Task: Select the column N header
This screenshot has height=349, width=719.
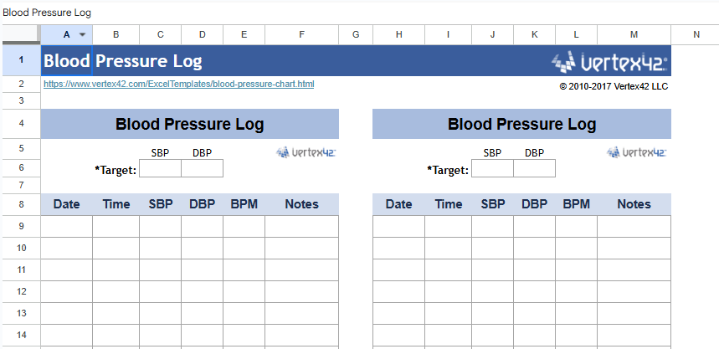Action: 696,34
